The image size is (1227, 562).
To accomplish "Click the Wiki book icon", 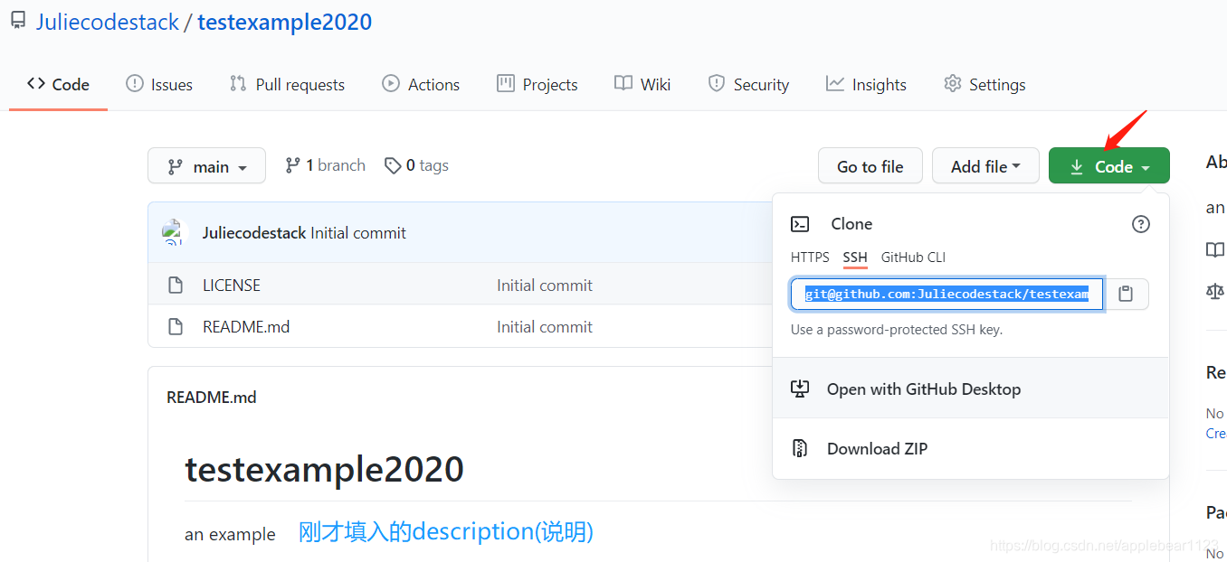I will pos(623,83).
